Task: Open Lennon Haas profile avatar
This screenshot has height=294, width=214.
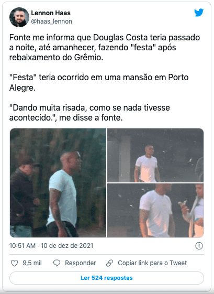Action: coord(19,17)
